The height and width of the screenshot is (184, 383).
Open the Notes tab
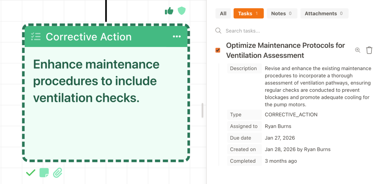coord(282,13)
